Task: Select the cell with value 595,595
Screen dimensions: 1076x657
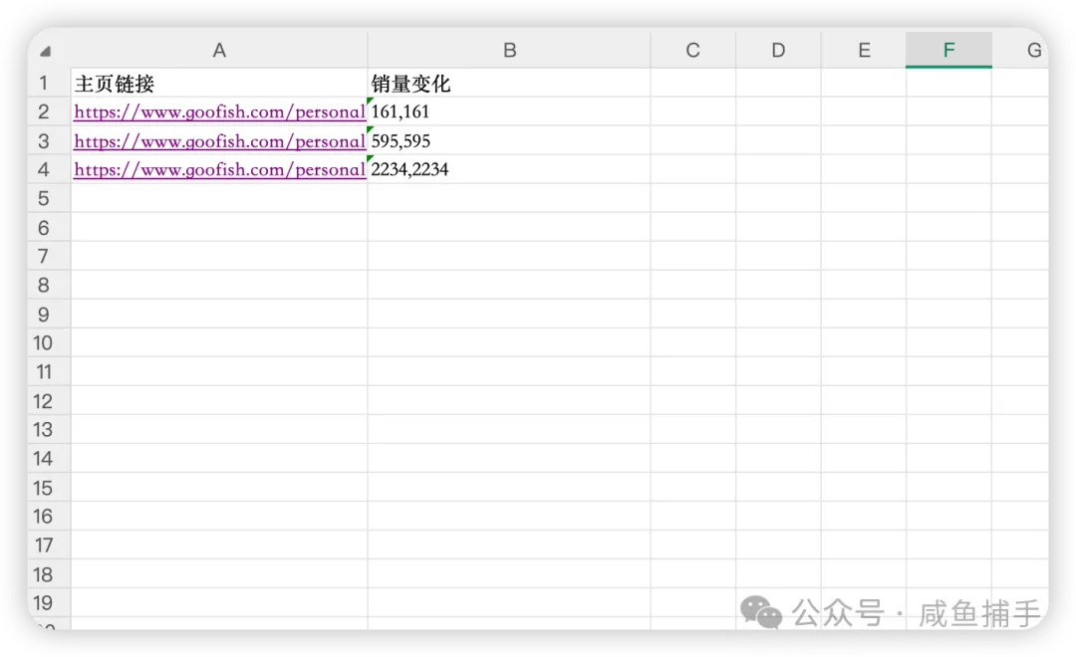Action: 509,140
